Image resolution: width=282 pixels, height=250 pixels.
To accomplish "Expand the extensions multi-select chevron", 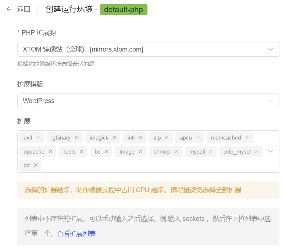I will pyautogui.click(x=271, y=151).
